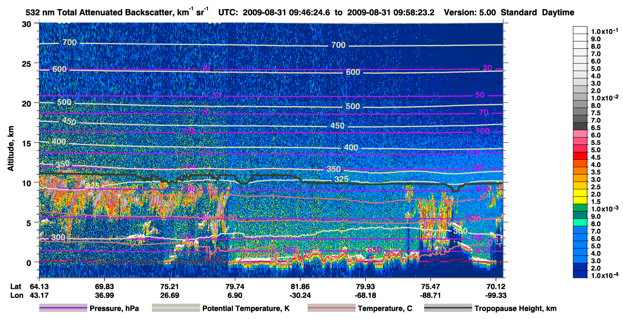Click the Potential Temperature legend line swatch
Image resolution: width=623 pixels, height=319 pixels.
[175, 308]
